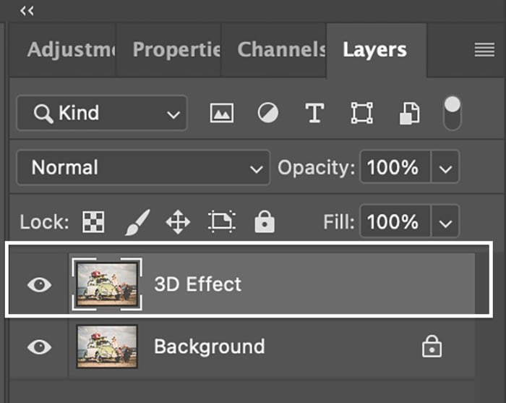
Task: Expand the Opacity slider arrow
Action: pos(445,167)
